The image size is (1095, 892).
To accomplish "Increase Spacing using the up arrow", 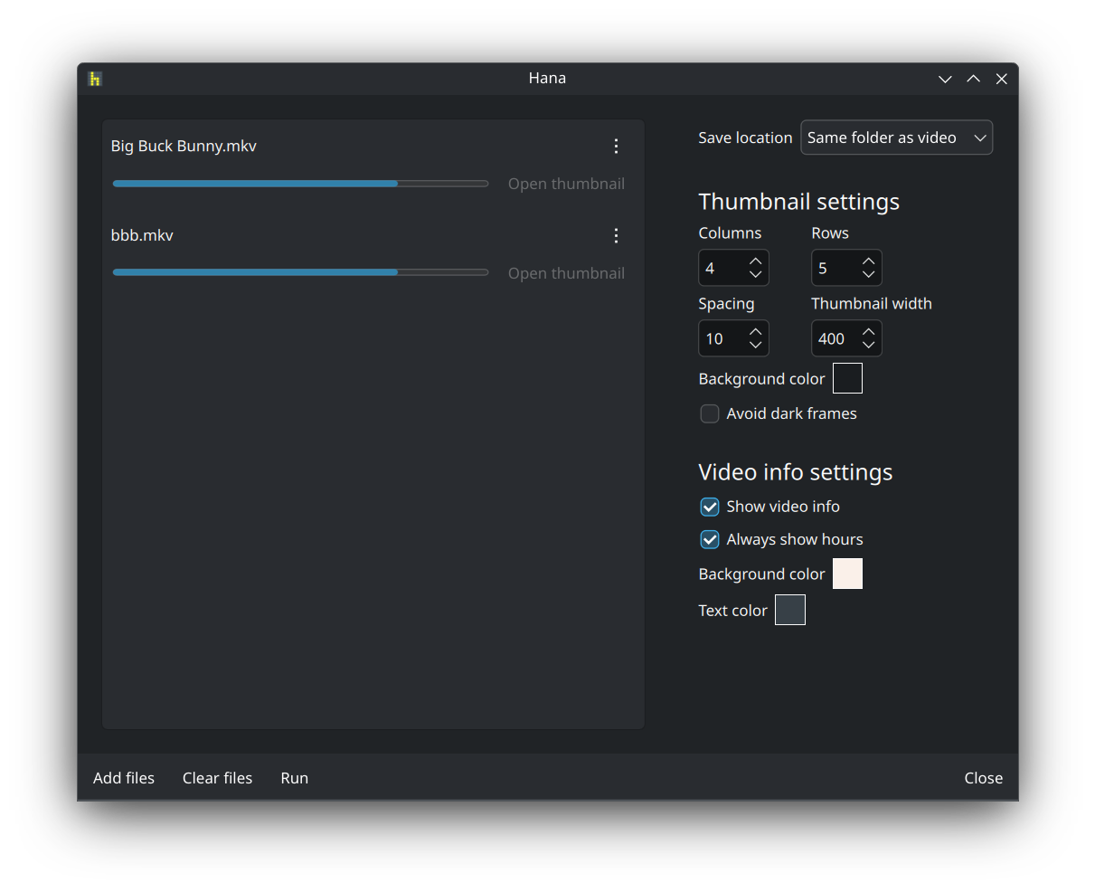I will click(x=756, y=332).
